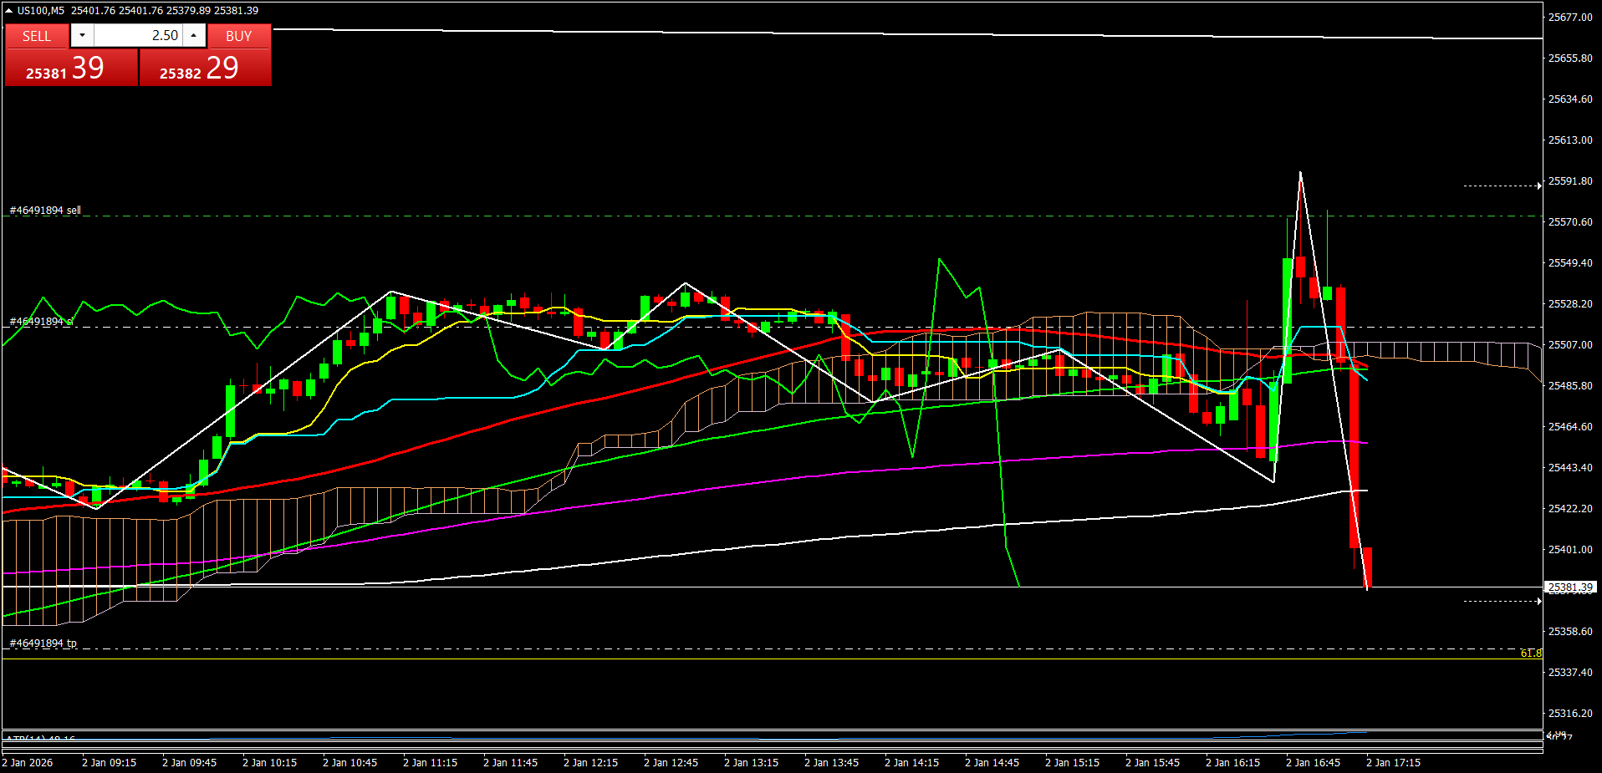Viewport: 1602px width, 773px height.
Task: Click the yellow 61.8 Fibonacci level label
Action: [x=1530, y=653]
